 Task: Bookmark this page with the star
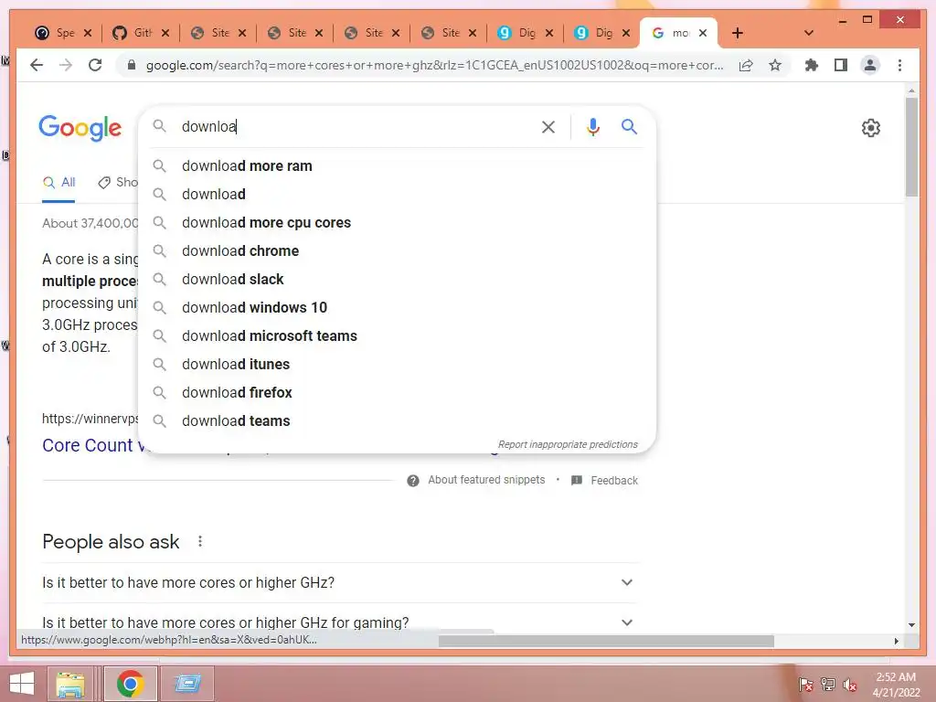[775, 65]
